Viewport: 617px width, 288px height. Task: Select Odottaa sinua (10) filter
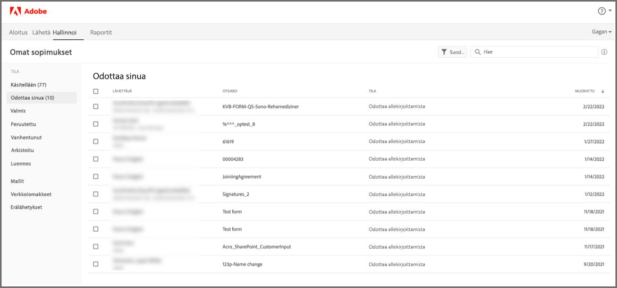(41, 98)
